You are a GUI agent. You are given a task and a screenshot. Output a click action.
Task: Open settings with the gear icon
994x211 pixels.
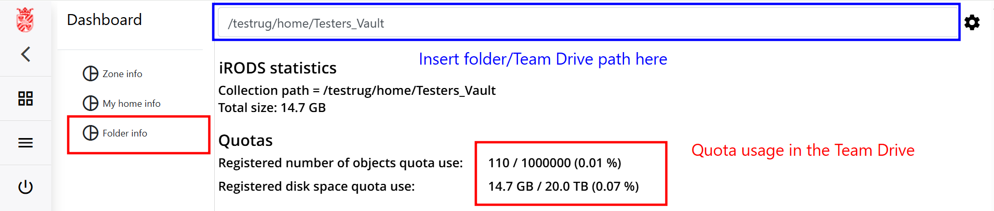(972, 22)
